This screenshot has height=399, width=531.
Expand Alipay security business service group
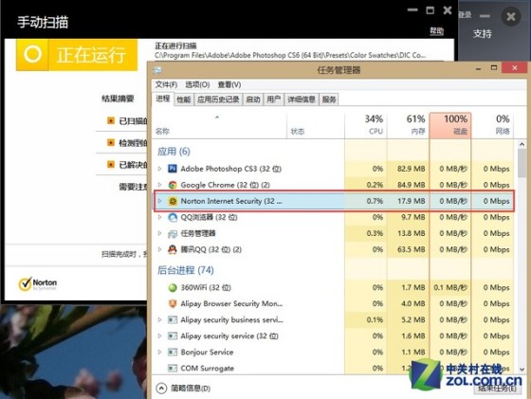[160, 319]
